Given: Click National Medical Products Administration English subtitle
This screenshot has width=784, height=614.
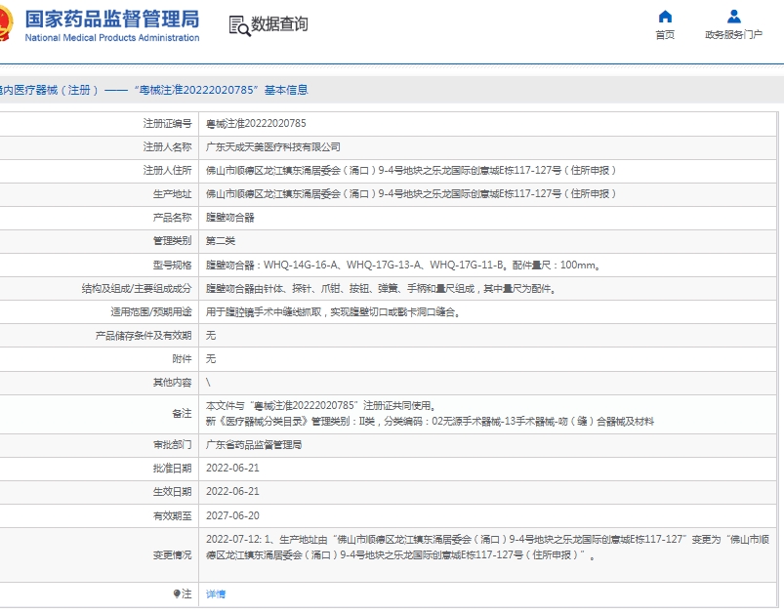Looking at the screenshot, I should tap(112, 37).
